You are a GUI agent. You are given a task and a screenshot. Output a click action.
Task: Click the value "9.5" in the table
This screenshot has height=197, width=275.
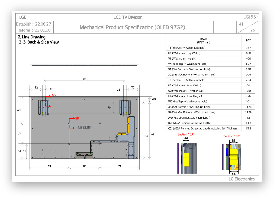[x=248, y=118]
